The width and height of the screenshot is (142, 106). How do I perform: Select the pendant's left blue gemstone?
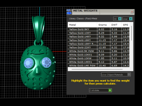click(x=28, y=63)
